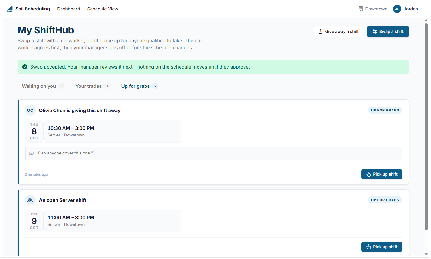431x259 pixels.
Task: Click the "2 minutes ago" timestamp
Action: tap(37, 174)
